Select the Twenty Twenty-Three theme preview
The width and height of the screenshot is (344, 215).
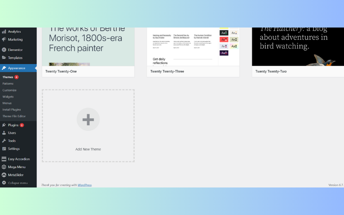(193, 47)
